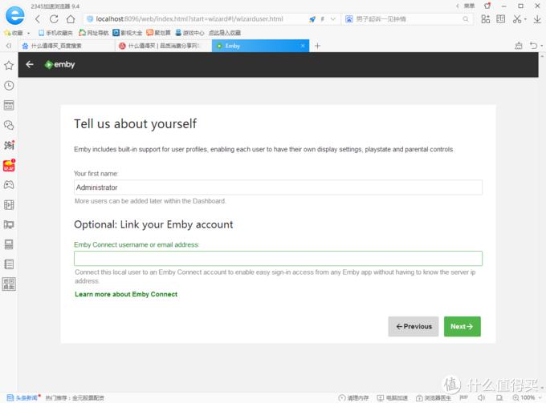Viewport: 546px width, 403px height.
Task: Click the download arrow toolbar icon
Action: [537, 19]
